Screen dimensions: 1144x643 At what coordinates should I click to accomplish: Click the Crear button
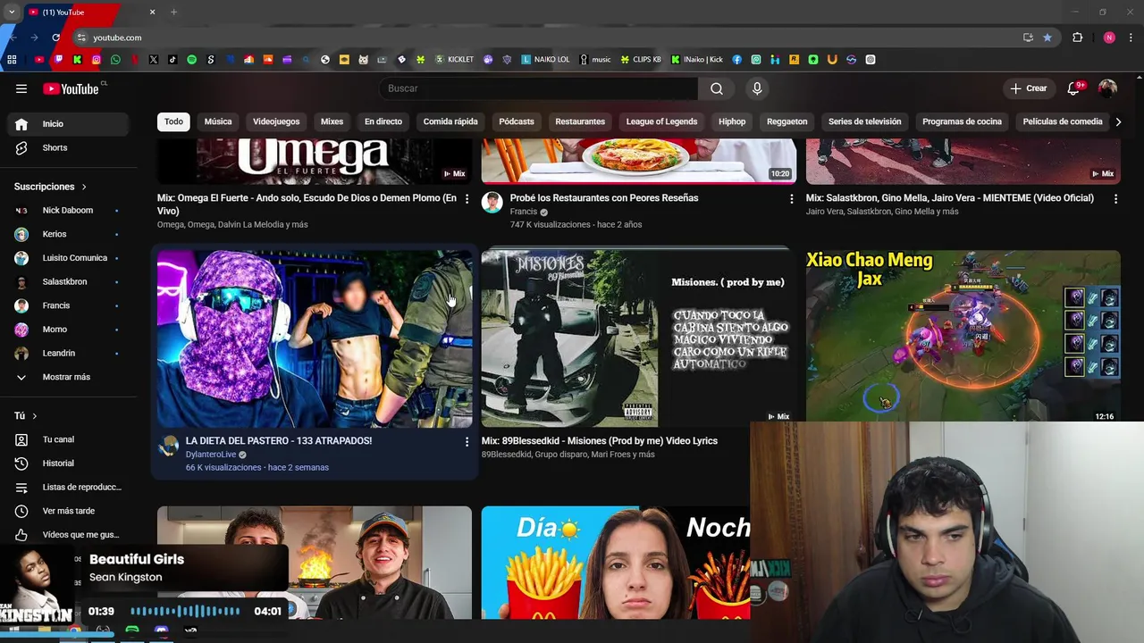pyautogui.click(x=1029, y=88)
